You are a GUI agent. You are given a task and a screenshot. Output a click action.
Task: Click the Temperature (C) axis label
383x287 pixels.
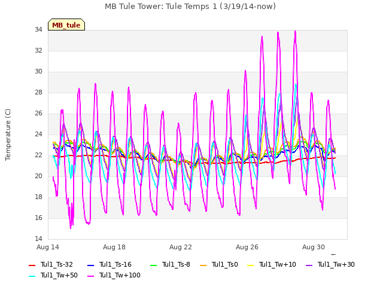point(8,135)
